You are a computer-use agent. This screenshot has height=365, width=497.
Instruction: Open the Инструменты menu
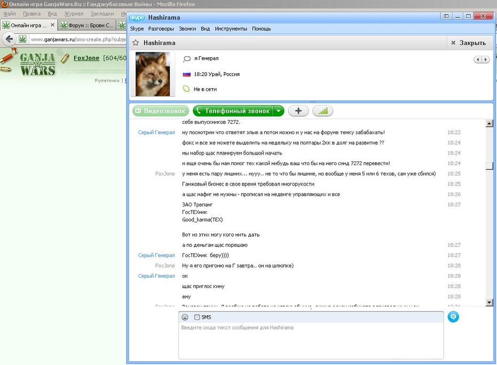pyautogui.click(x=231, y=29)
